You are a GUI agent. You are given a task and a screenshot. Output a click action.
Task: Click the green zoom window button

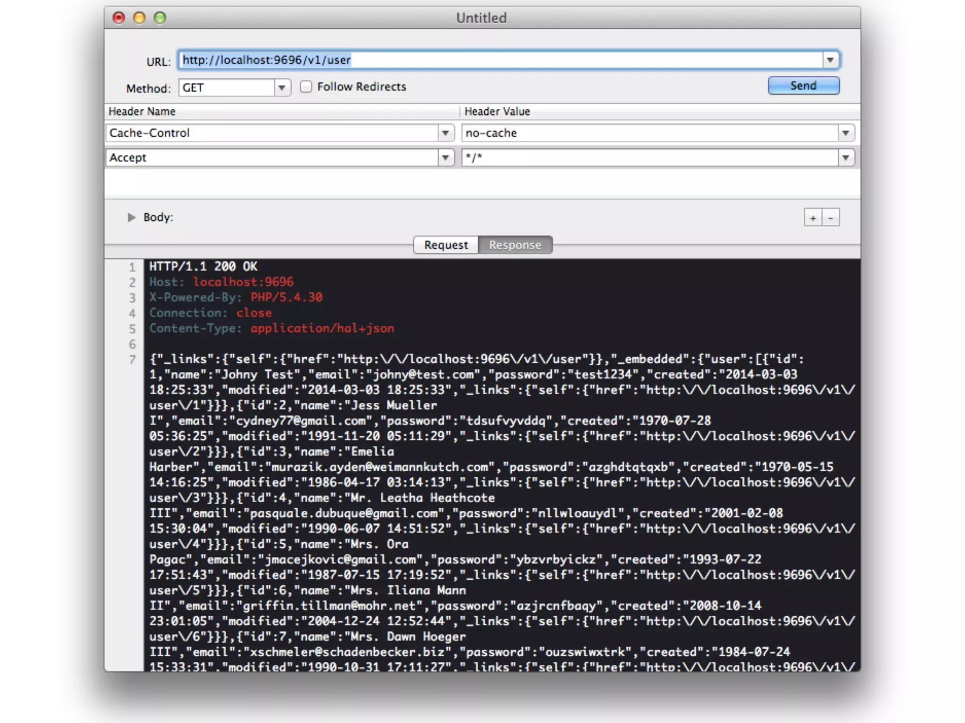(160, 18)
